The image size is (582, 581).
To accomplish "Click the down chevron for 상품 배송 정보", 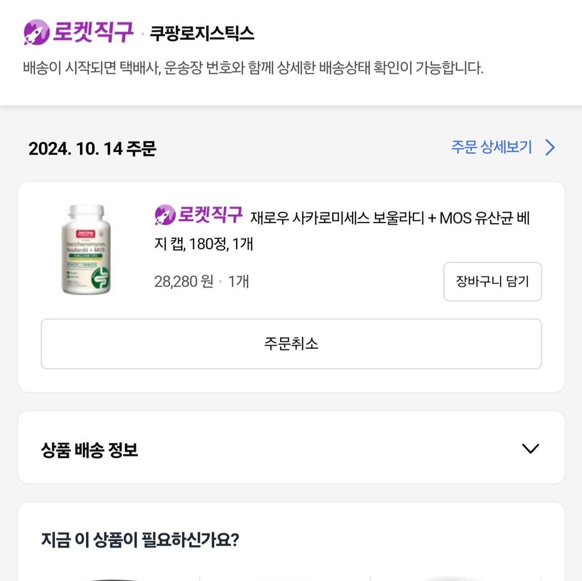I will pyautogui.click(x=529, y=448).
